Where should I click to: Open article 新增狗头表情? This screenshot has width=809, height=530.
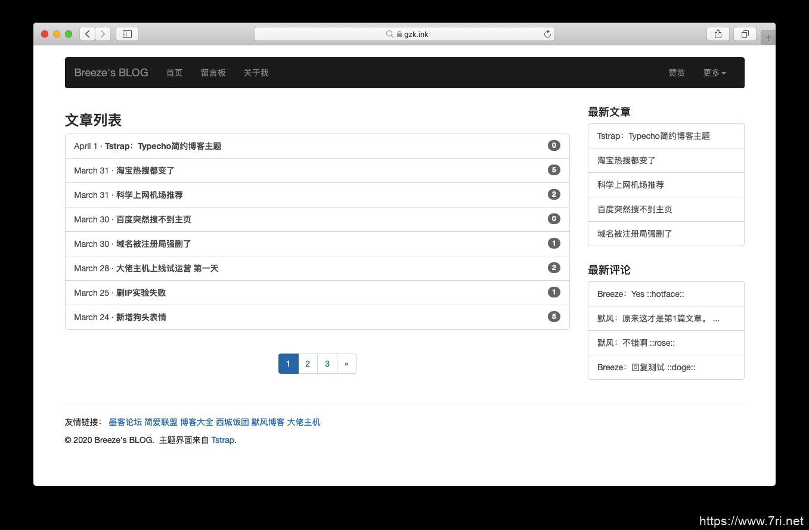coord(141,317)
